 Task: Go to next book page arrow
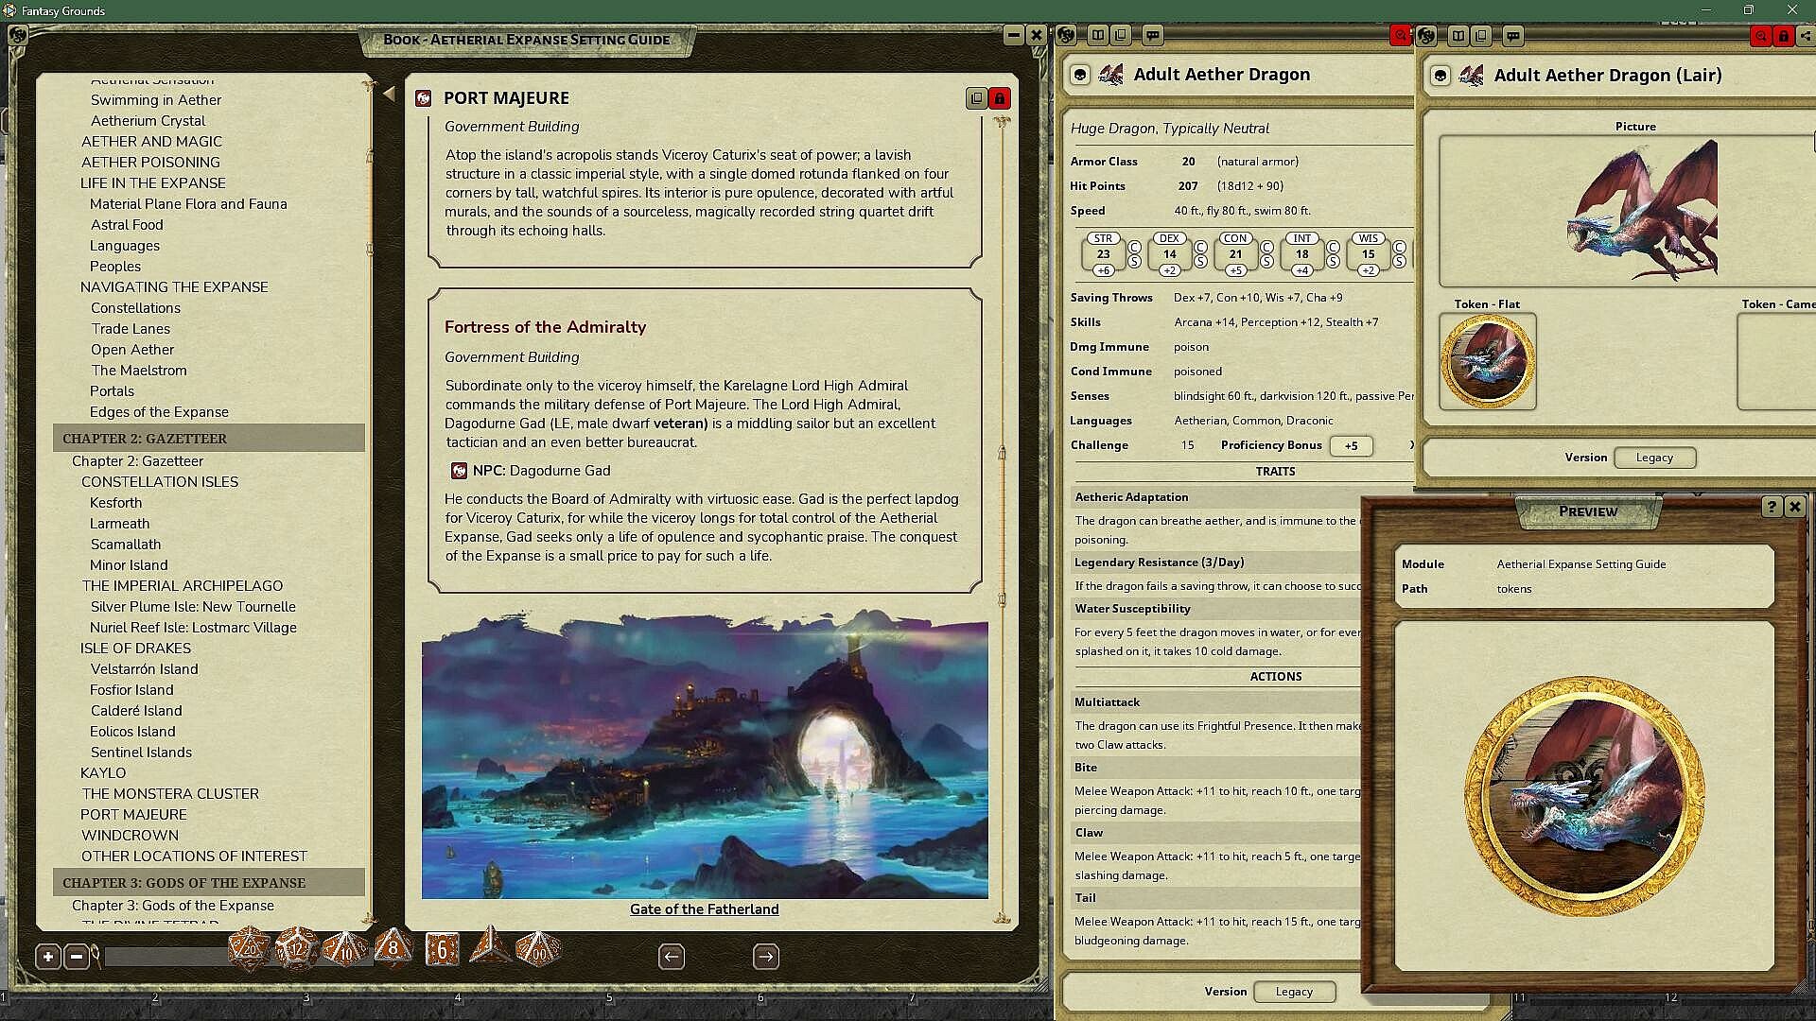[x=765, y=957]
